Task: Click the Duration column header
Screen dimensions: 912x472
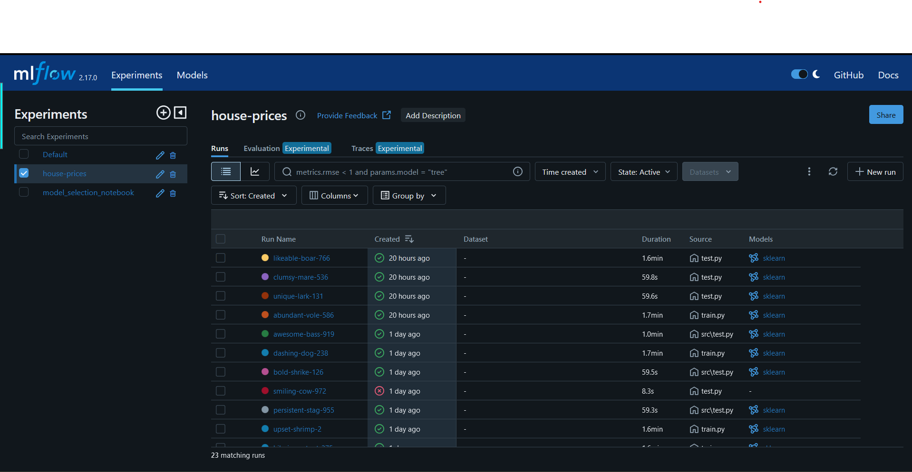Action: (x=656, y=239)
